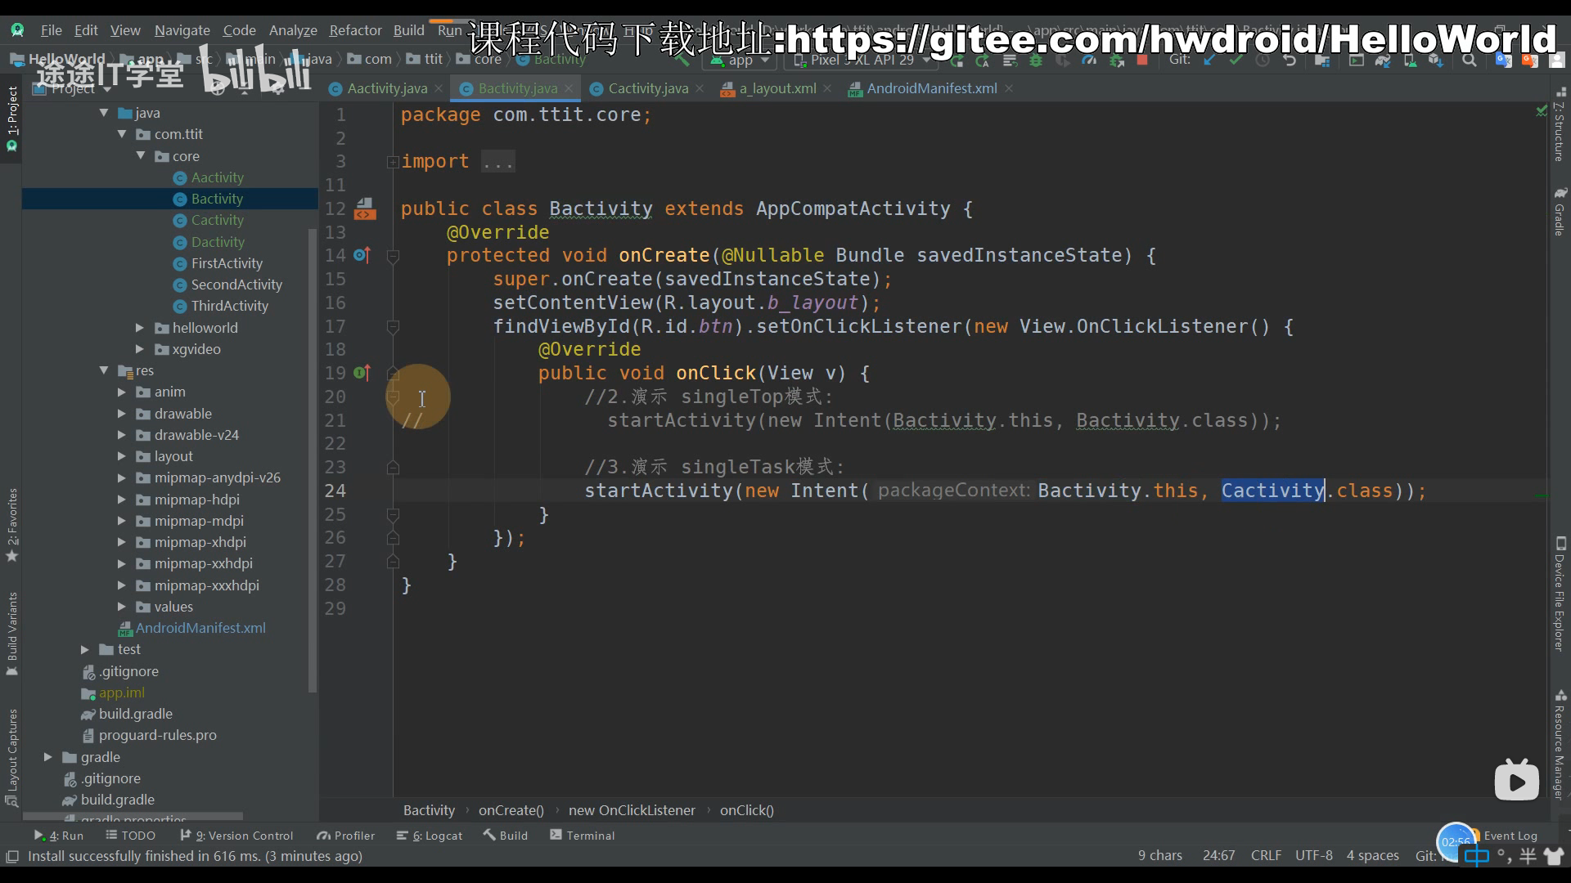Click the red Stop button in toolbar

point(1142,60)
